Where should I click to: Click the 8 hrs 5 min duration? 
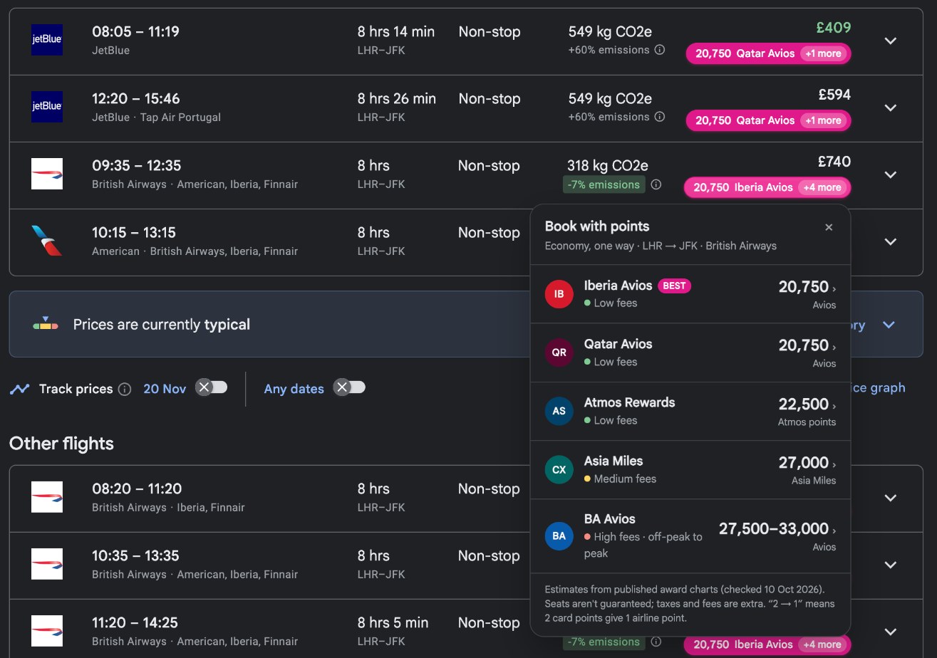coord(393,622)
